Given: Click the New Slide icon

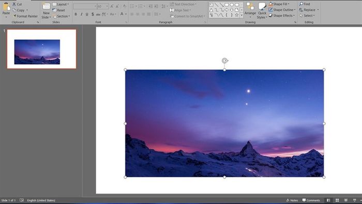Looking at the screenshot, I should pyautogui.click(x=46, y=6).
